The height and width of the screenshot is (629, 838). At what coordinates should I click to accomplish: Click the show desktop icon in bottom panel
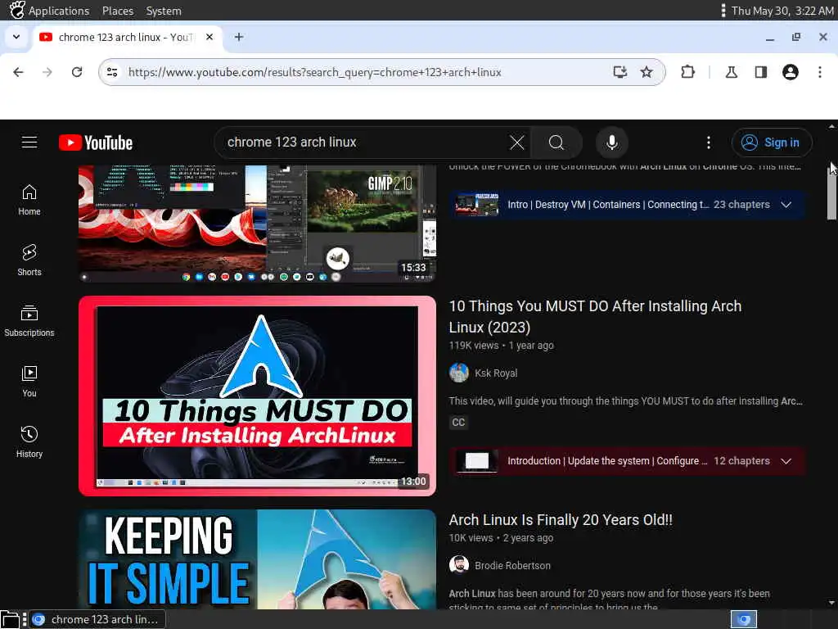click(10, 619)
